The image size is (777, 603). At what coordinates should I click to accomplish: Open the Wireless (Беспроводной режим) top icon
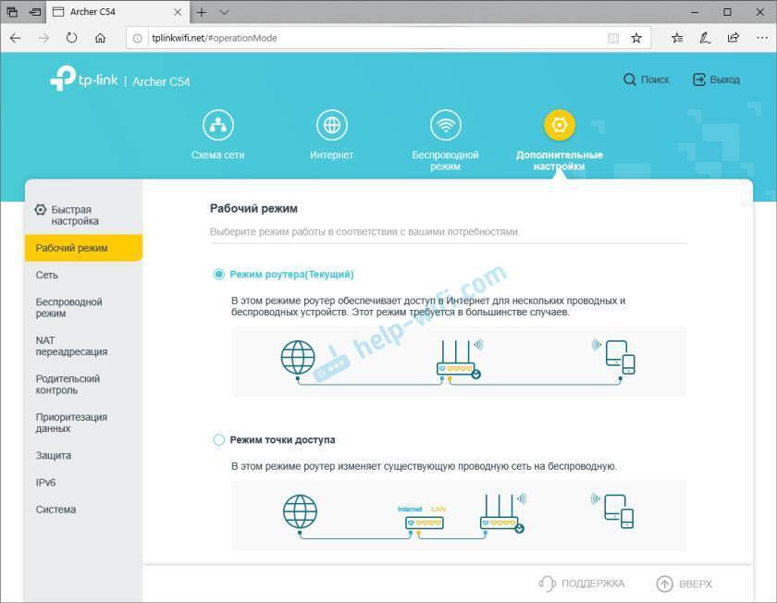click(446, 126)
